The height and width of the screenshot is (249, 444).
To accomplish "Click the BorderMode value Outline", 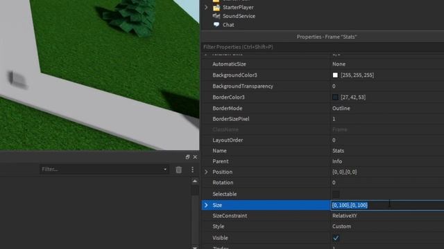I will (x=341, y=108).
